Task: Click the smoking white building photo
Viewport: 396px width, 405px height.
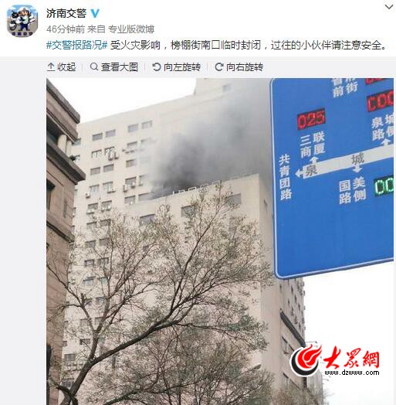Action: (x=220, y=241)
